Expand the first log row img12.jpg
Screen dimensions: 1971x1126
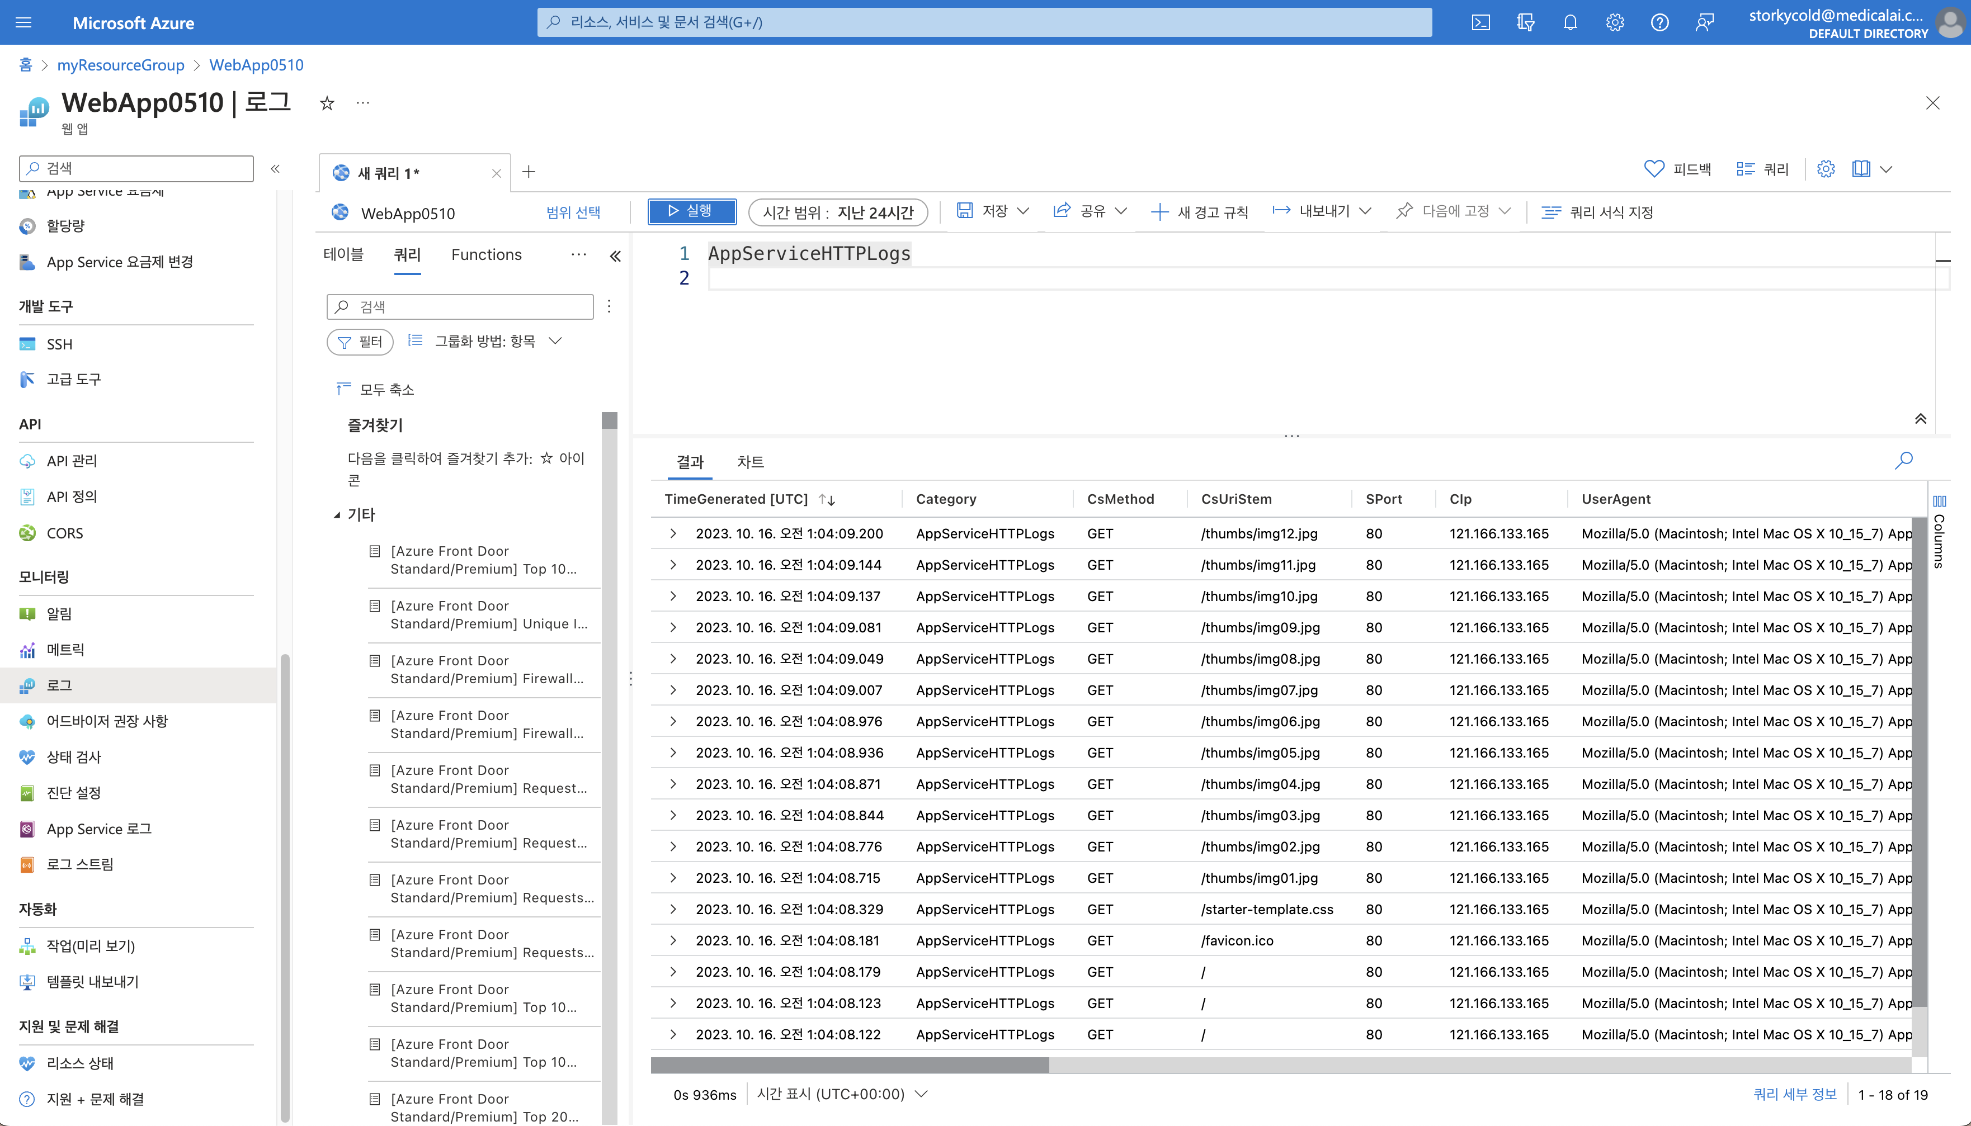[673, 533]
